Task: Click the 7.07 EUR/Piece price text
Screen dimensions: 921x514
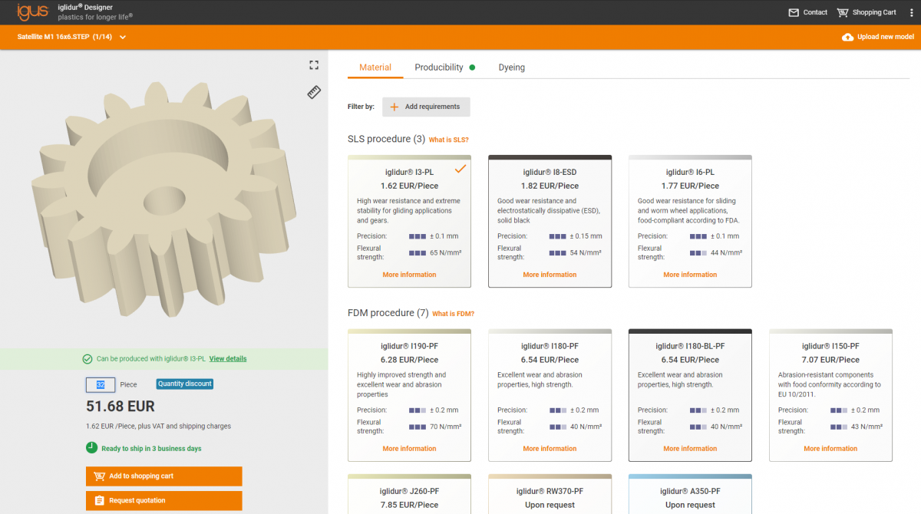Action: (830, 360)
